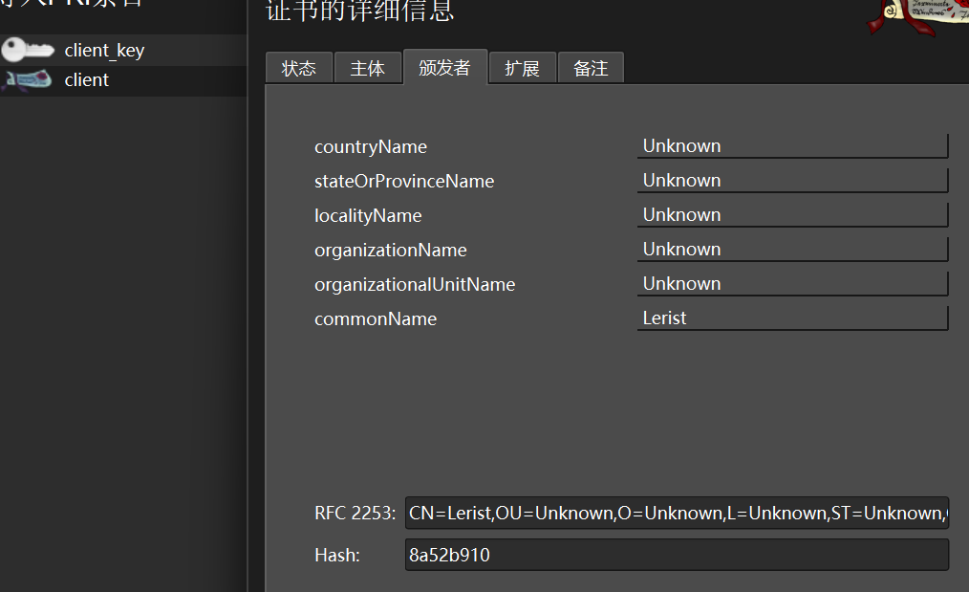Go to the 扩展 tab
Image resolution: width=969 pixels, height=592 pixels.
point(522,68)
